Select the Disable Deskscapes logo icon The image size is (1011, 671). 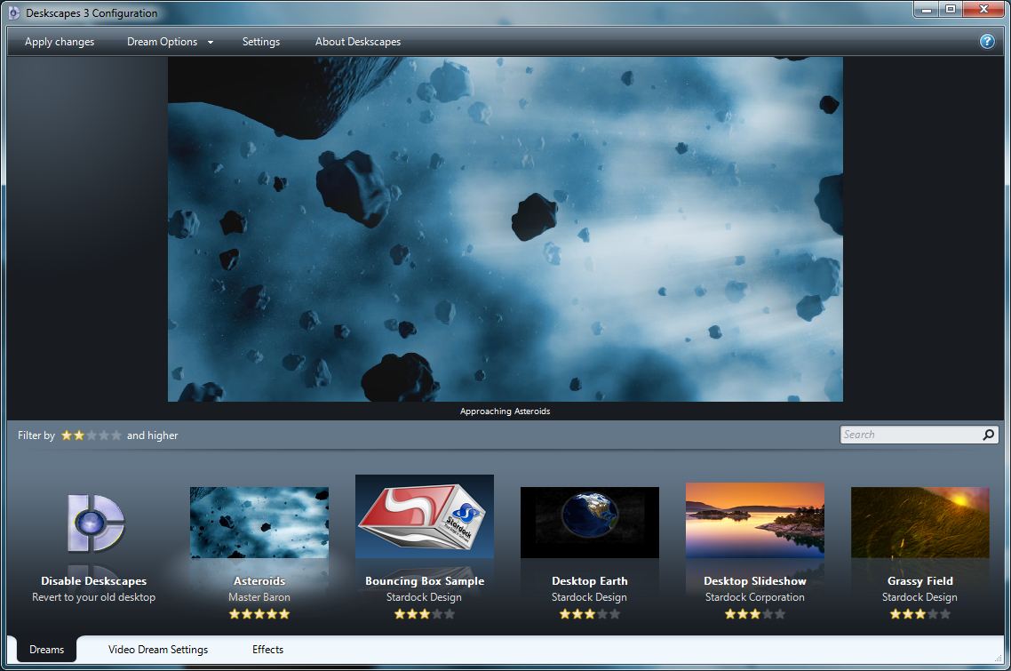pyautogui.click(x=95, y=523)
